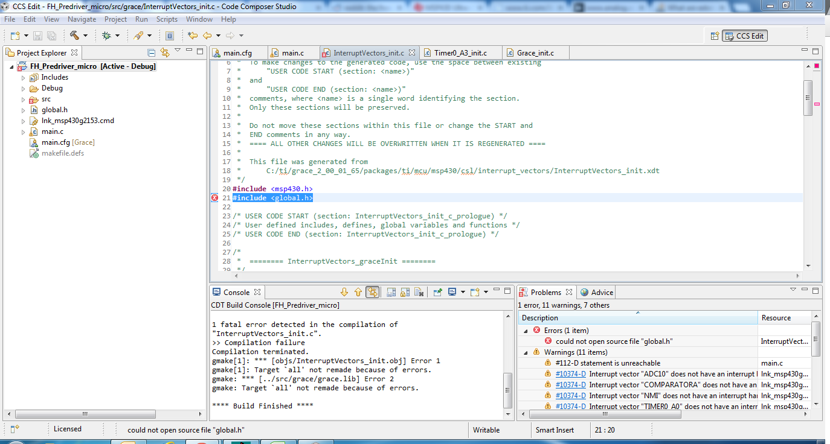Click the Last Edit Location arrow icon
Screen dimensions: 830x444
point(192,36)
